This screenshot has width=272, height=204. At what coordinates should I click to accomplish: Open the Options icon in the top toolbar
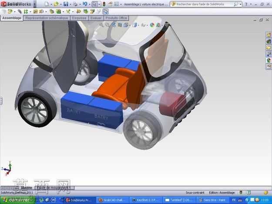point(117,4)
